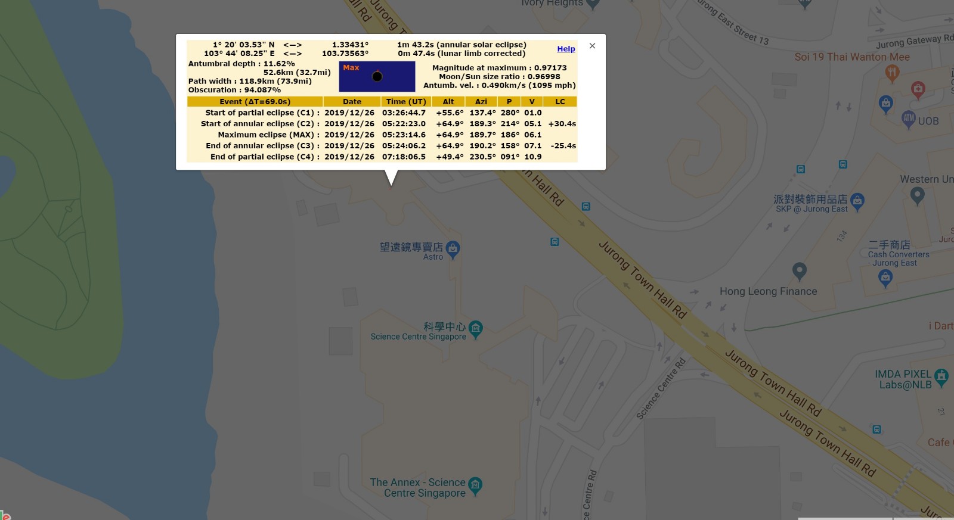Click the 'Date' column header
This screenshot has height=520, width=954.
tap(352, 102)
